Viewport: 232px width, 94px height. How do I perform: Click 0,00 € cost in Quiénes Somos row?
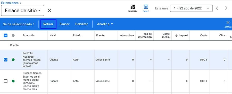(x=204, y=81)
